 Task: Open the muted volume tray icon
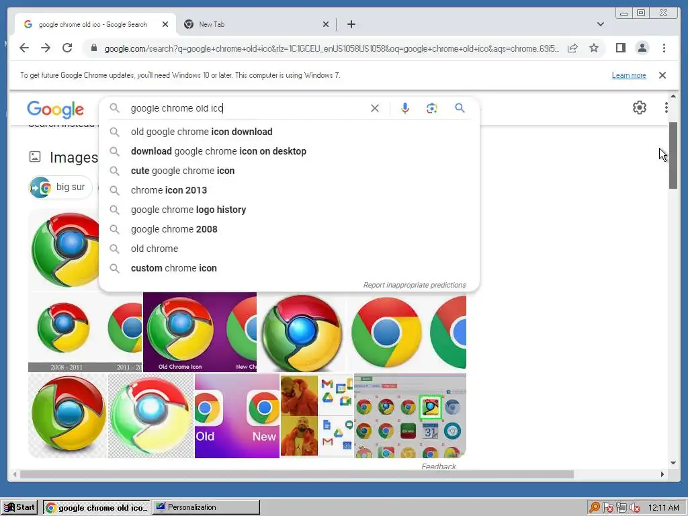point(634,508)
